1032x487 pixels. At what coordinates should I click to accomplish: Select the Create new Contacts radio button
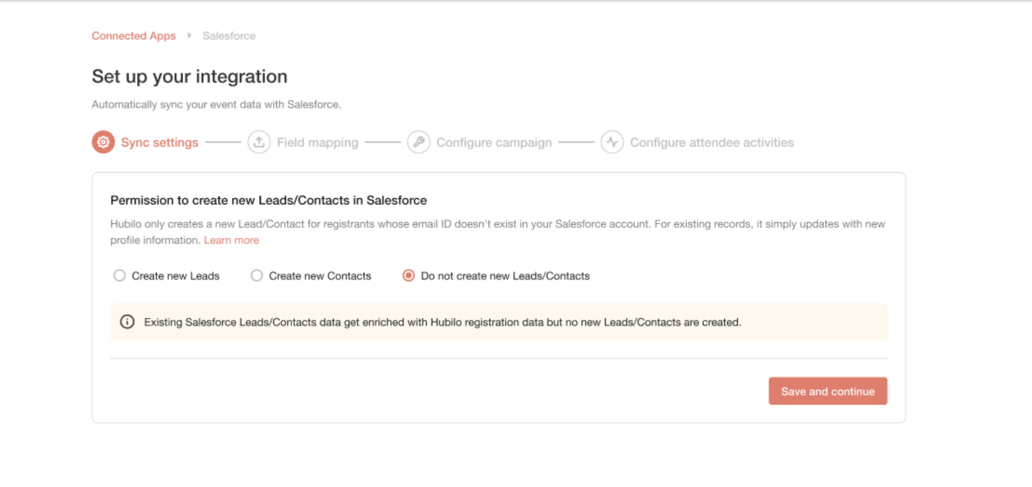(x=256, y=275)
